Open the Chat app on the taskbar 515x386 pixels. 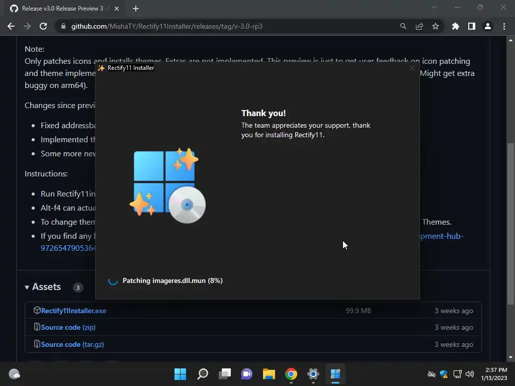pos(246,374)
